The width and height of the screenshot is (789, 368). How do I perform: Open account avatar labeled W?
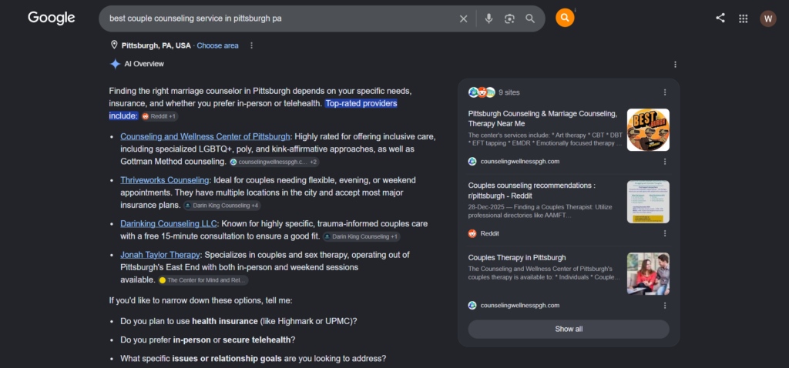pos(768,18)
